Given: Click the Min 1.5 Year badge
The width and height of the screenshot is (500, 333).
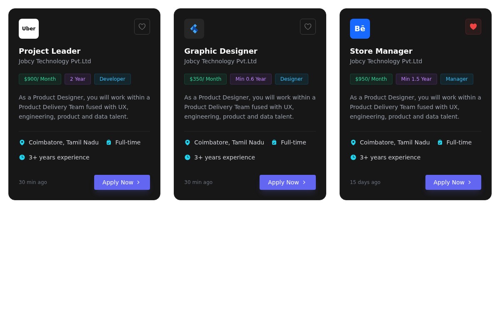Looking at the screenshot, I should click(x=416, y=79).
